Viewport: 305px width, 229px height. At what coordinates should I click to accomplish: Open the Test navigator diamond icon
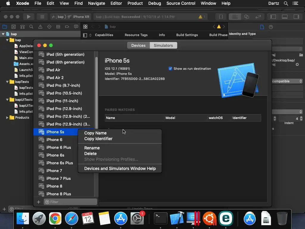pos(49,27)
